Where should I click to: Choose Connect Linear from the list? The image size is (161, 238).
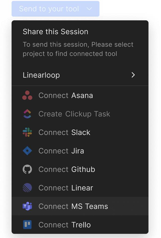tap(66, 188)
